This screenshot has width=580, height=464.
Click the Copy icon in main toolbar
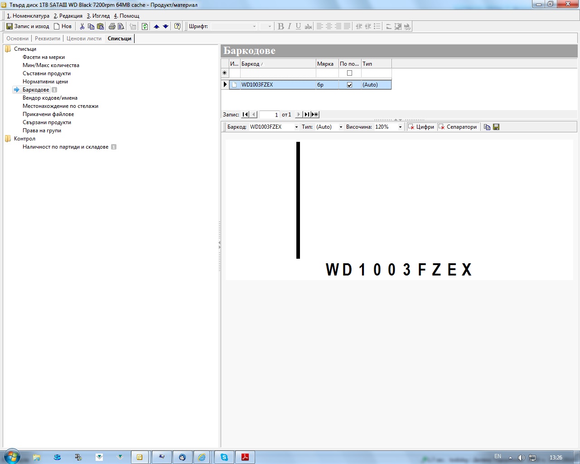(91, 26)
